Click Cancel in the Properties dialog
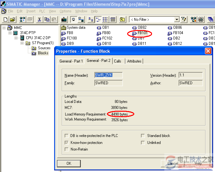The height and width of the screenshot is (172, 215). pyautogui.click(x=173, y=163)
